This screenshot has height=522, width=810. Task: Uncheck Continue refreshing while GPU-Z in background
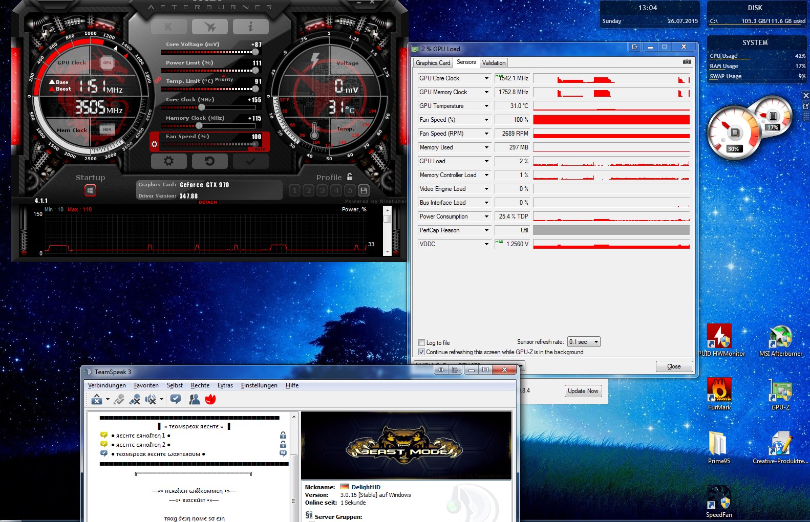coord(421,352)
